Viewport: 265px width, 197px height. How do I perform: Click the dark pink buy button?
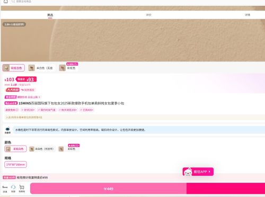point(226,189)
